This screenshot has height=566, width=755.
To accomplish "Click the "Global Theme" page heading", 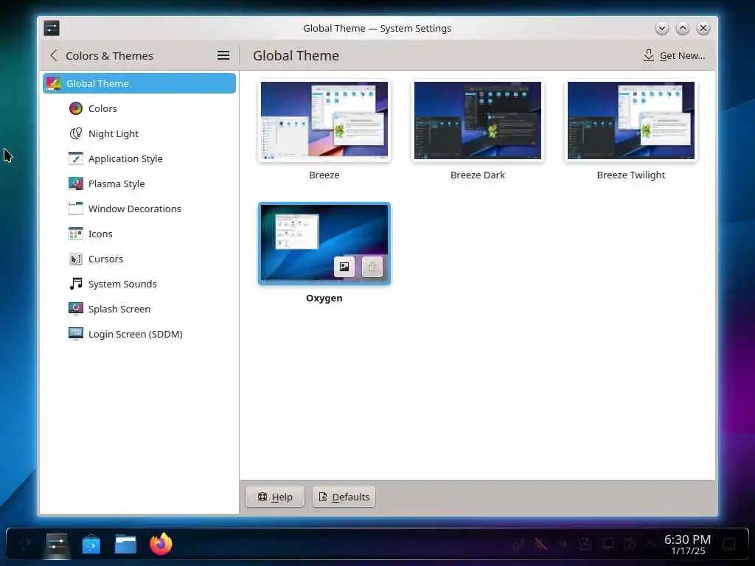I will click(x=296, y=55).
